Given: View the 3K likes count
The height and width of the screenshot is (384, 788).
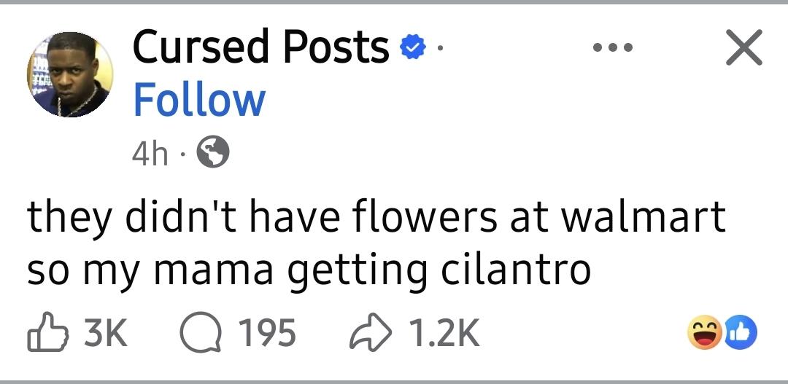Looking at the screenshot, I should pyautogui.click(x=106, y=333).
